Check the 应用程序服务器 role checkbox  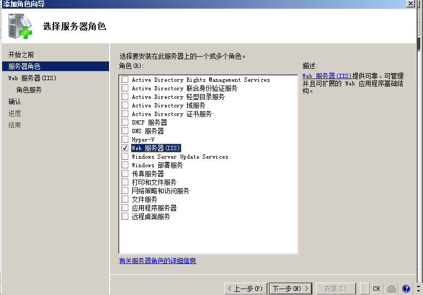(x=125, y=208)
